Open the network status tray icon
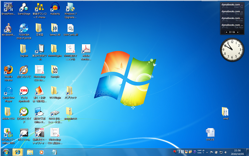The height and width of the screenshot is (156, 249). click(221, 153)
